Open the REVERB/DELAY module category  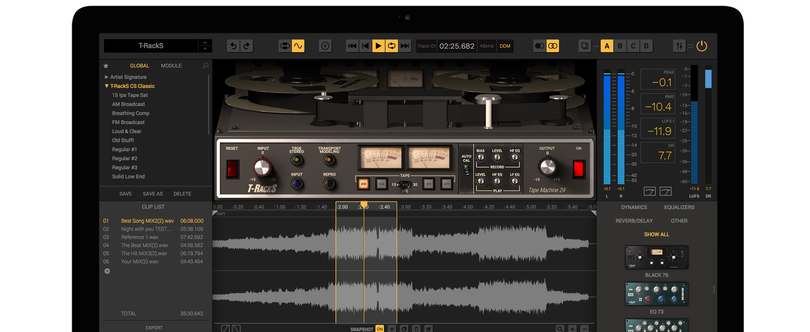[634, 221]
